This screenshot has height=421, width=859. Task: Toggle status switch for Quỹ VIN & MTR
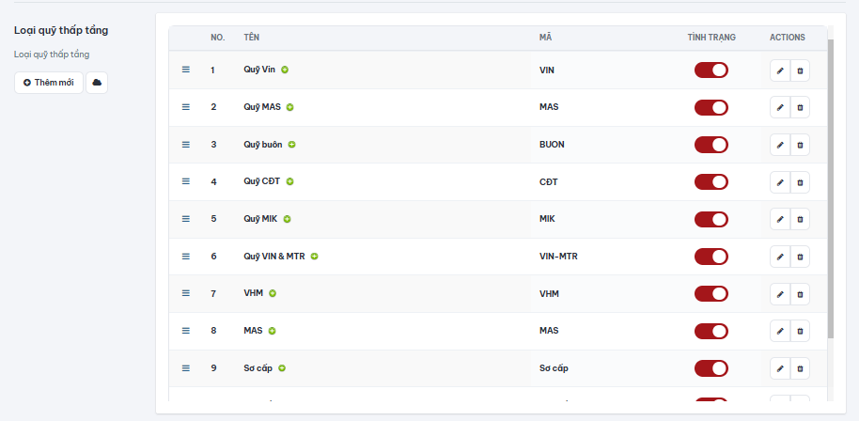[x=711, y=257]
